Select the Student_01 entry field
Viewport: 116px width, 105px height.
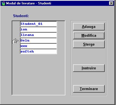pos(38,24)
